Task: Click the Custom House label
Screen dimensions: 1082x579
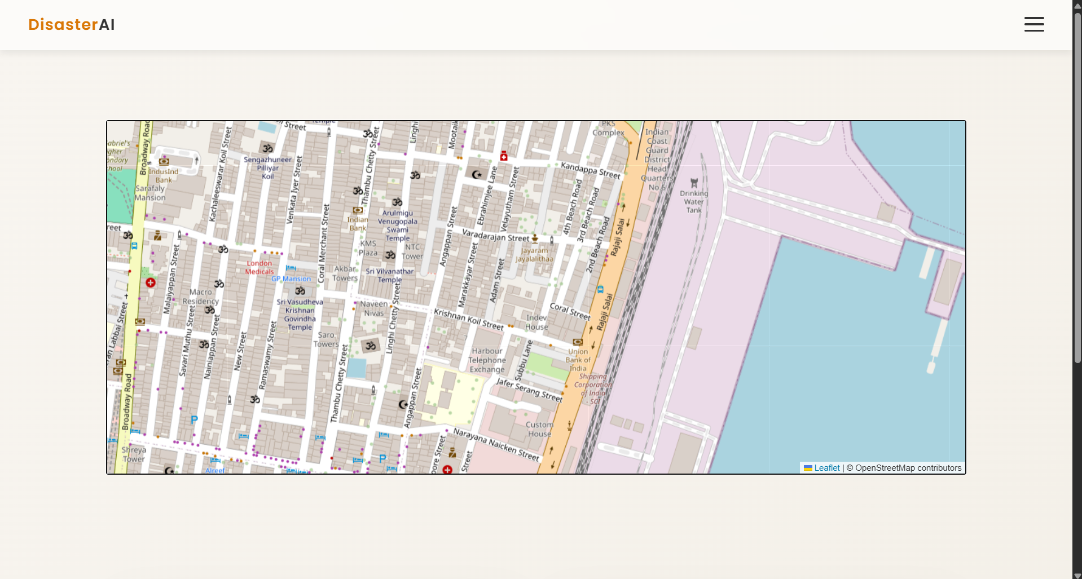Action: coord(539,429)
